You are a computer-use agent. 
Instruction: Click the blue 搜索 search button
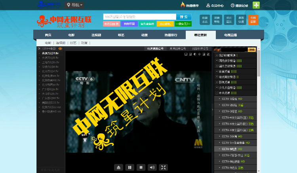click(x=184, y=17)
